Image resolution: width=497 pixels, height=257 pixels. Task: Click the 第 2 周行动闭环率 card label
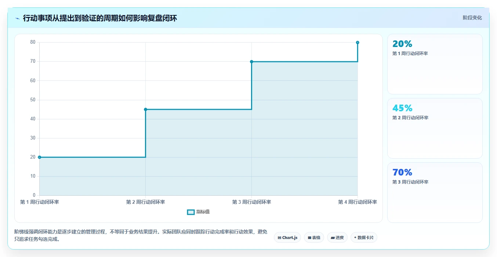click(410, 118)
